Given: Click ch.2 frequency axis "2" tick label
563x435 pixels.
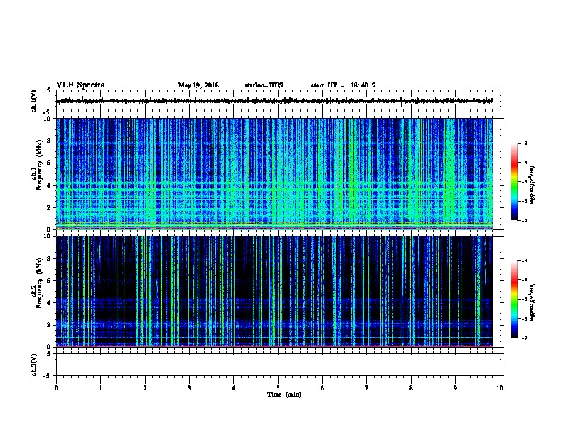Looking at the screenshot, I should [49, 325].
